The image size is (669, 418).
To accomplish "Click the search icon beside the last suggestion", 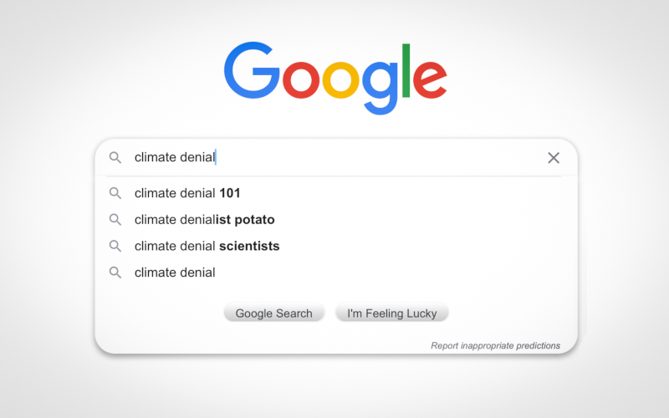I will pyautogui.click(x=115, y=272).
